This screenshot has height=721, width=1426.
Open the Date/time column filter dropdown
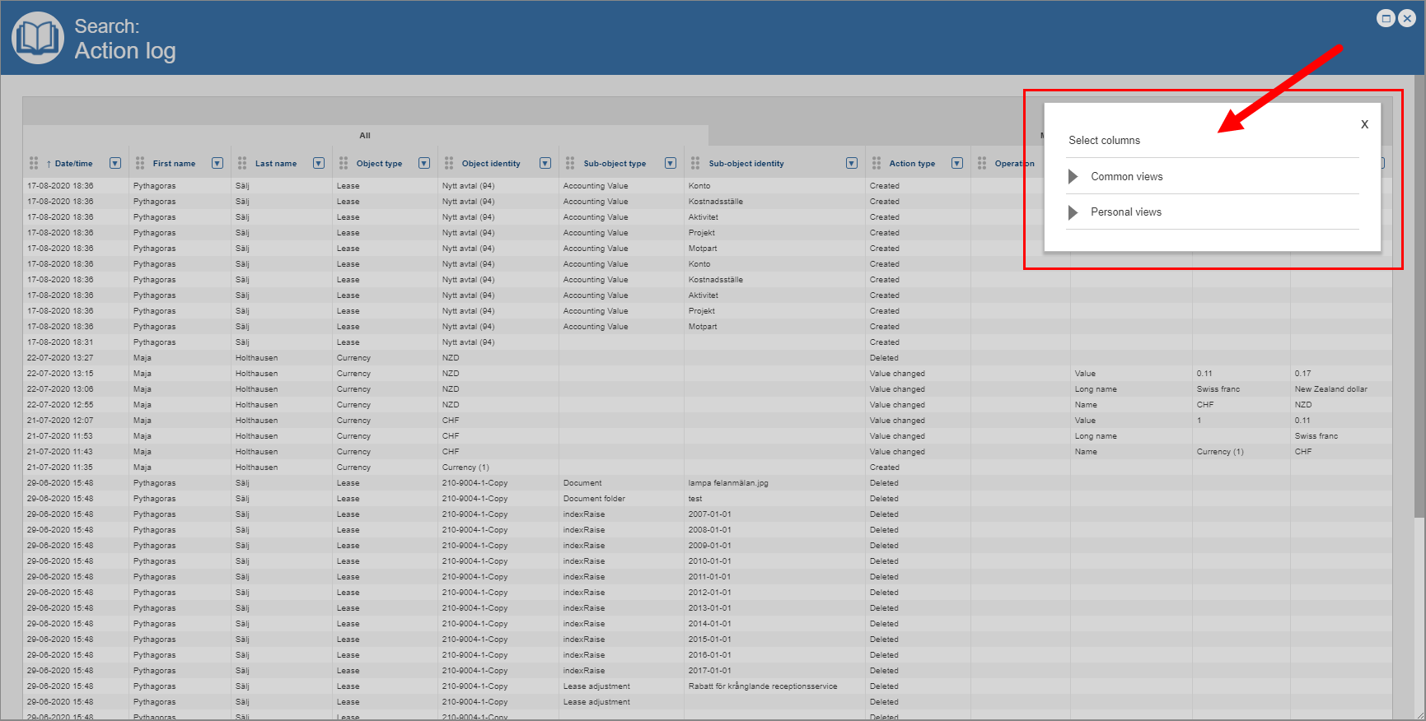(x=115, y=163)
